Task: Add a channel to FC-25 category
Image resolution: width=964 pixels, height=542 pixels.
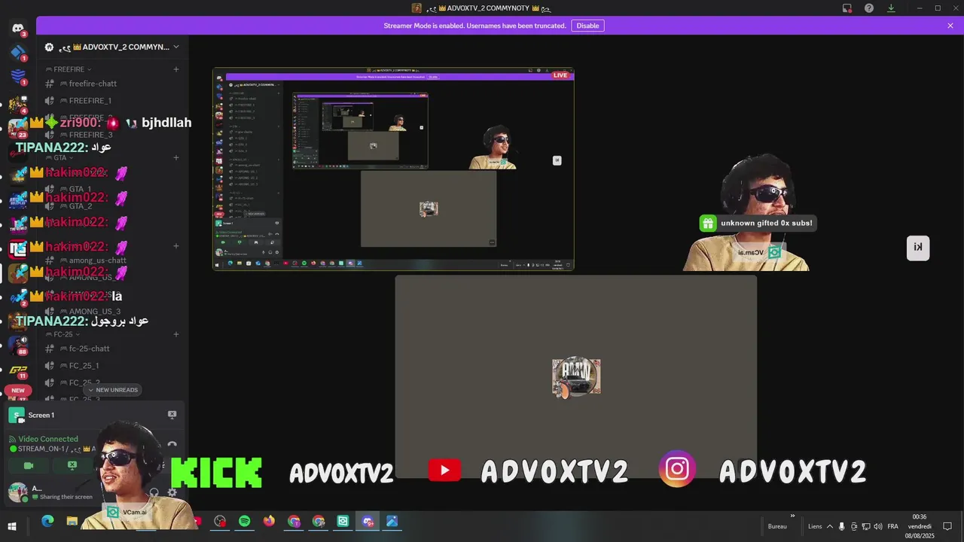Action: click(x=176, y=334)
